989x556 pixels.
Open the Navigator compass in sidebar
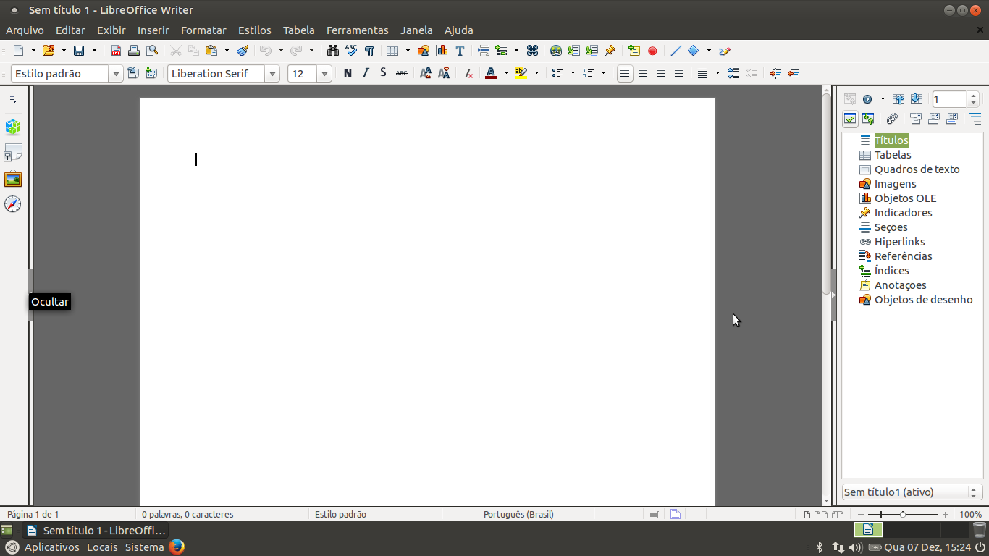click(x=13, y=204)
